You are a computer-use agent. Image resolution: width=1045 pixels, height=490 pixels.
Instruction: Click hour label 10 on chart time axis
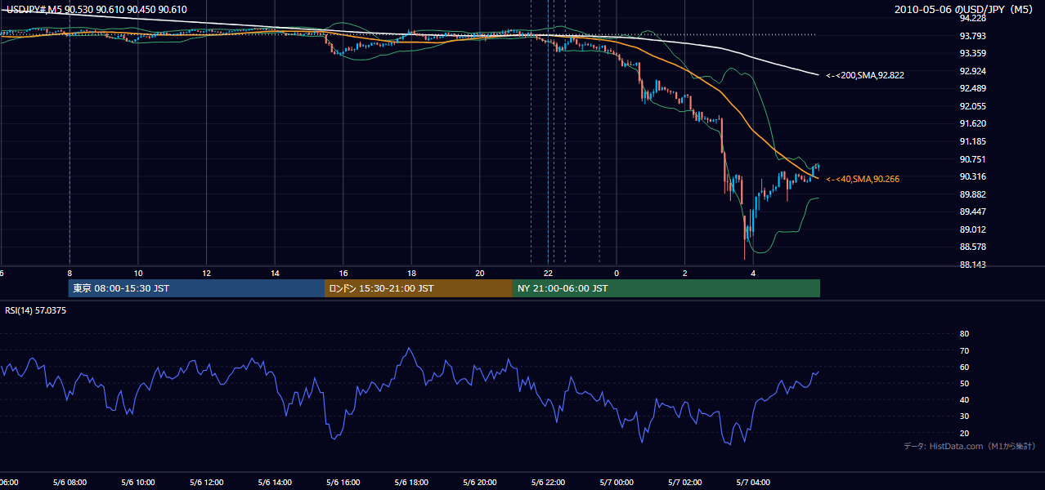pyautogui.click(x=138, y=274)
